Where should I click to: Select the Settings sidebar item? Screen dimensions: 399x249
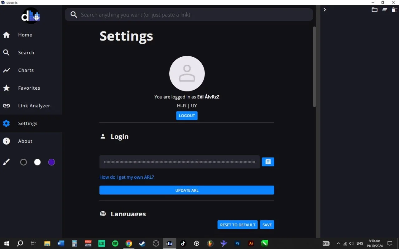point(31,124)
